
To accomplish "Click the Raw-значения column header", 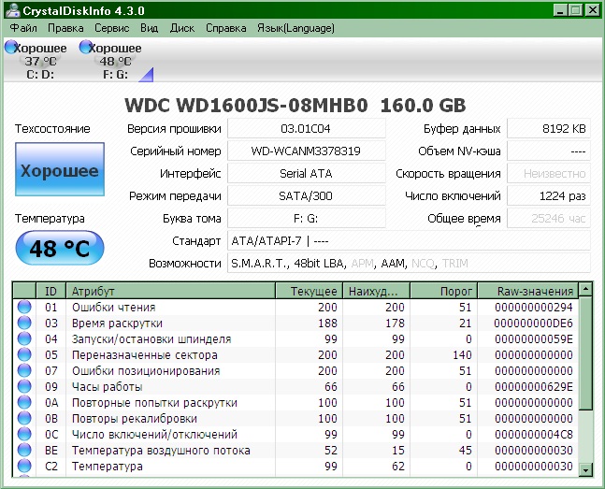I will point(527,291).
